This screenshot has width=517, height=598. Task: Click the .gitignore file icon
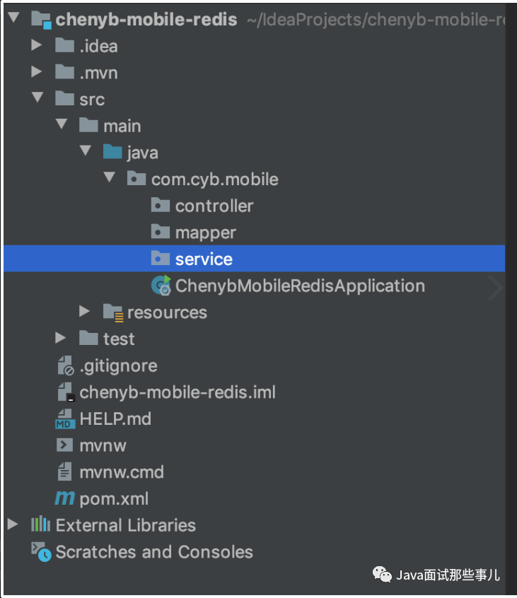tap(65, 366)
